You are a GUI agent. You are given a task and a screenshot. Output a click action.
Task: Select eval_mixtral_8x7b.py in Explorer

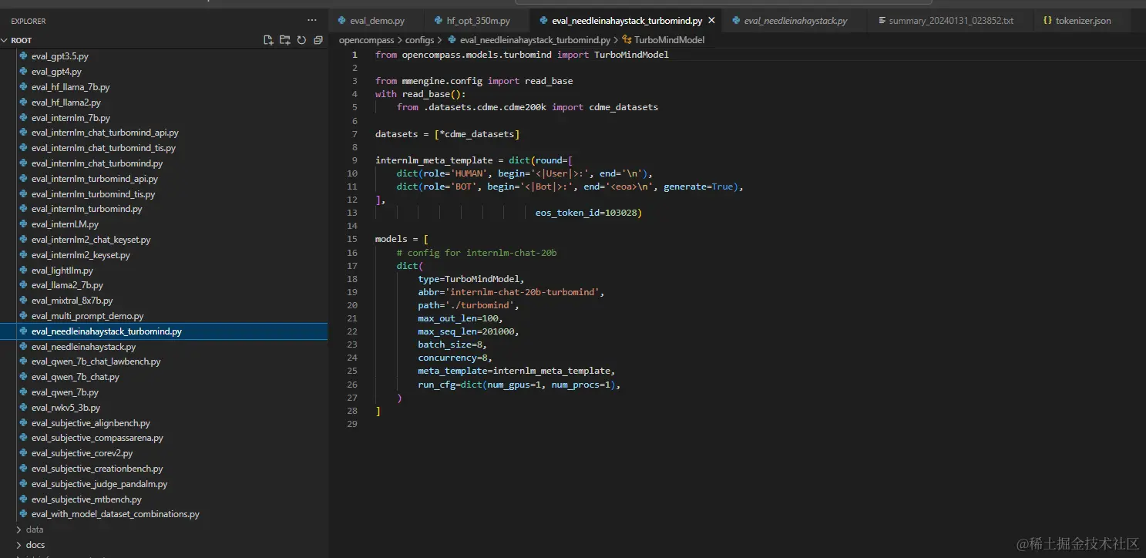[x=72, y=301]
